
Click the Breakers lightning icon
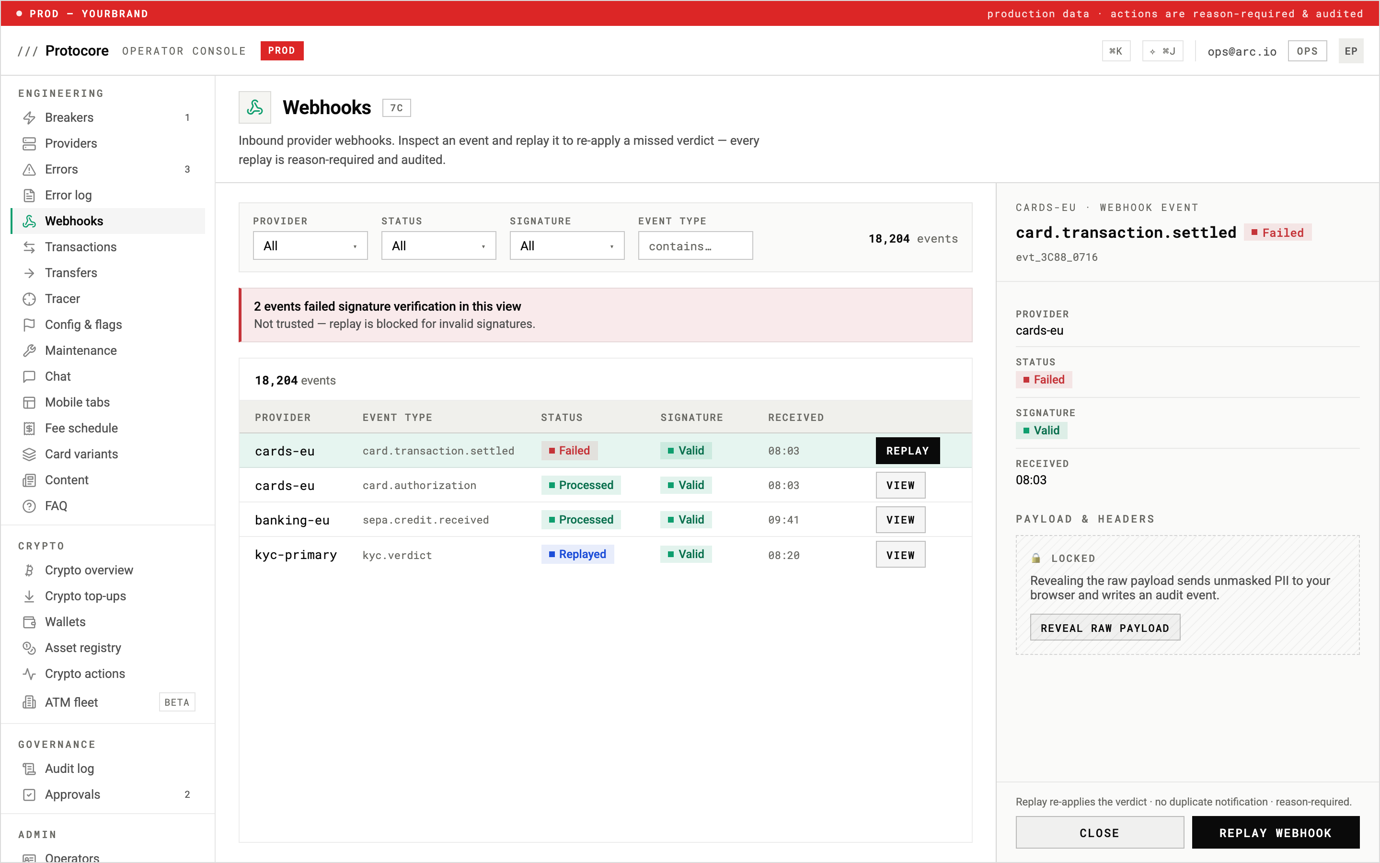[29, 117]
